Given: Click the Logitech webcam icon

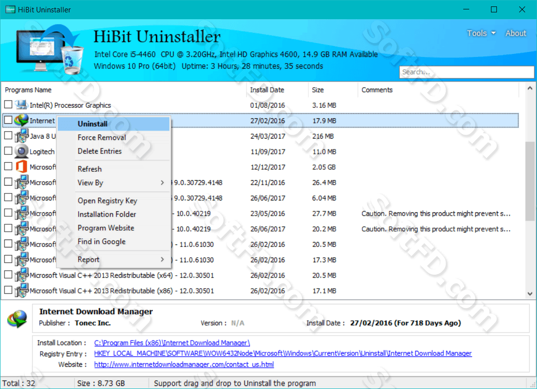Looking at the screenshot, I should point(21,151).
